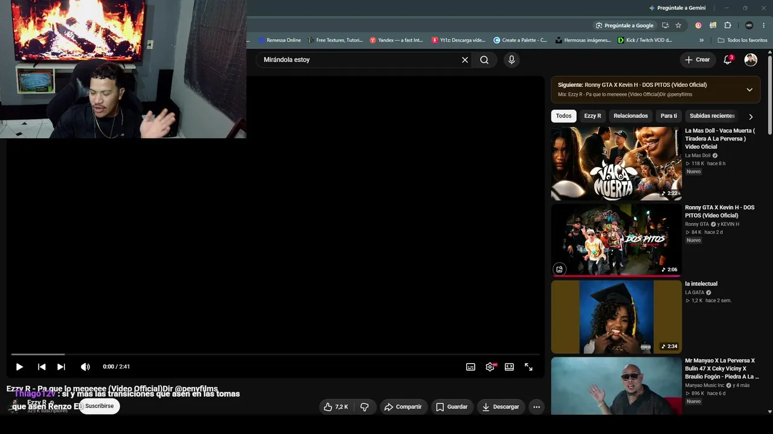Open the Kick / Twitch VOD bookmark

[644, 40]
